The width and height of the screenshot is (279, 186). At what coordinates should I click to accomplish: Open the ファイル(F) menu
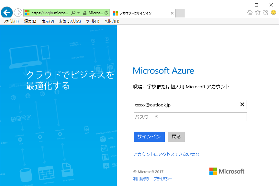[11, 21]
